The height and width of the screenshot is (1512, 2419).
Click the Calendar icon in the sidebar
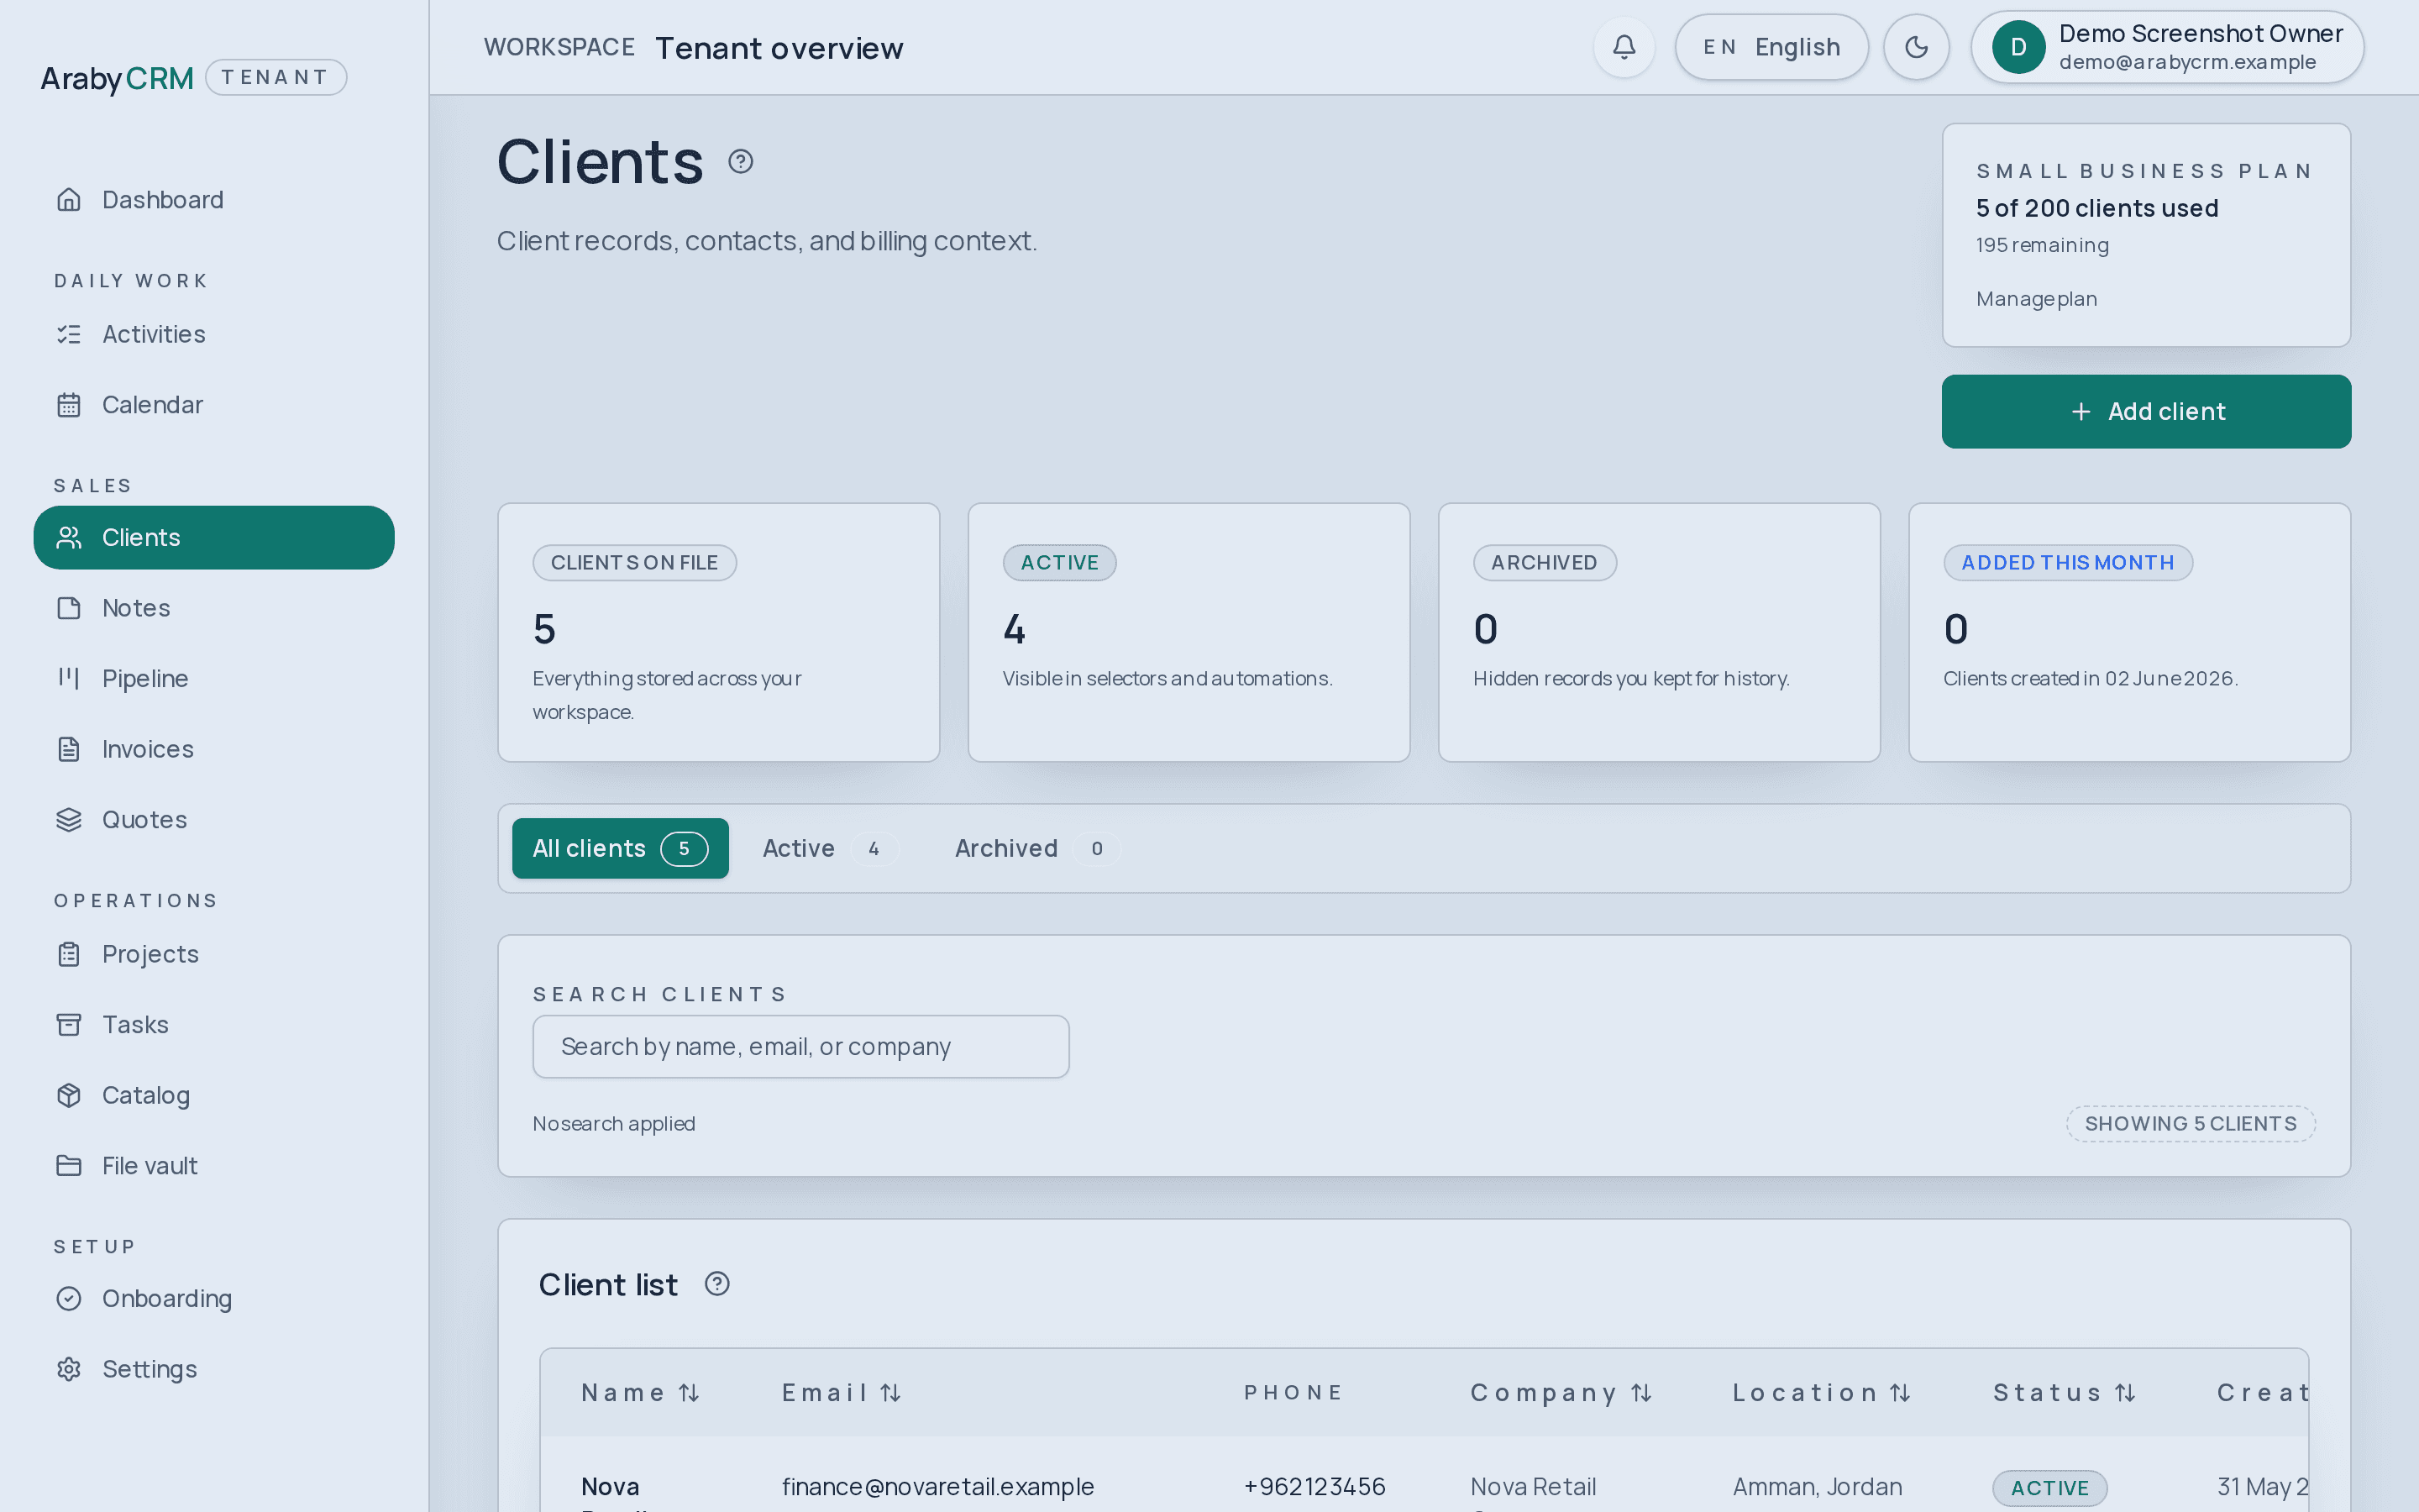[69, 405]
